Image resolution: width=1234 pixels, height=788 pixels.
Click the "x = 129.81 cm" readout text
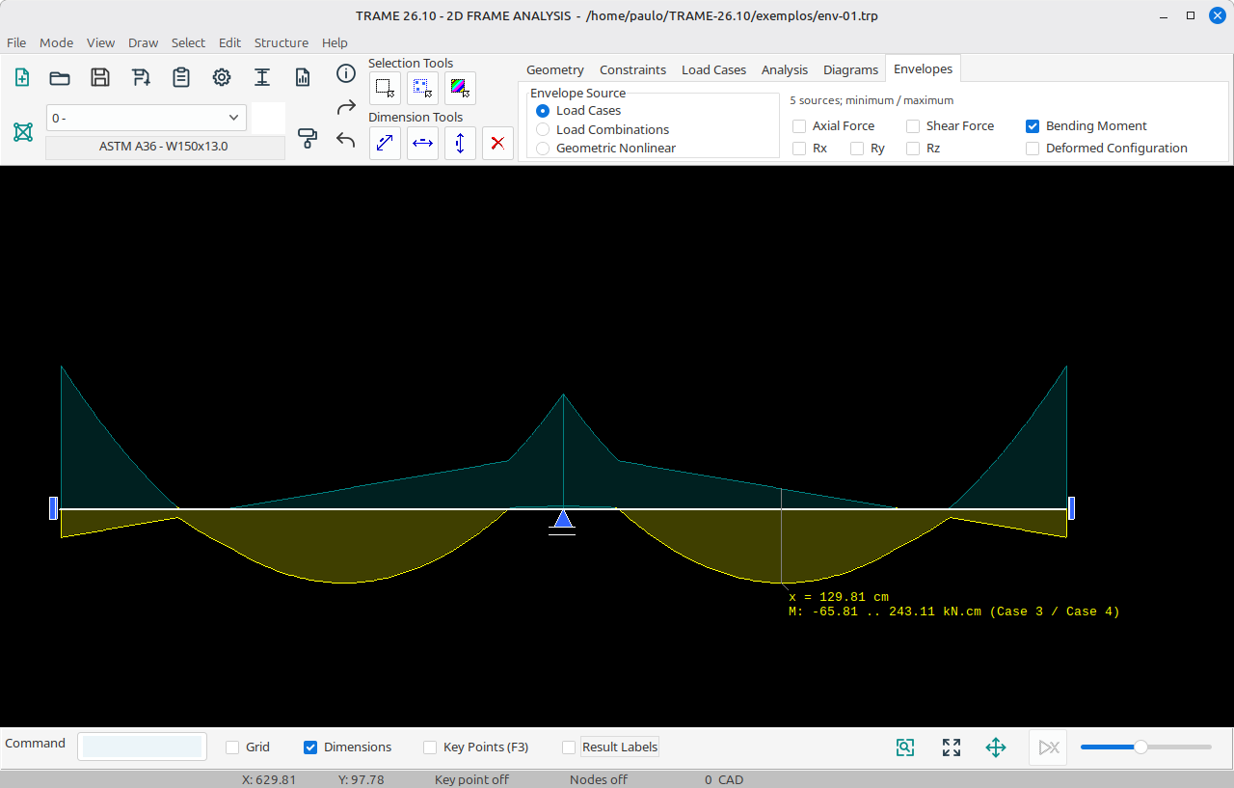[x=839, y=597]
